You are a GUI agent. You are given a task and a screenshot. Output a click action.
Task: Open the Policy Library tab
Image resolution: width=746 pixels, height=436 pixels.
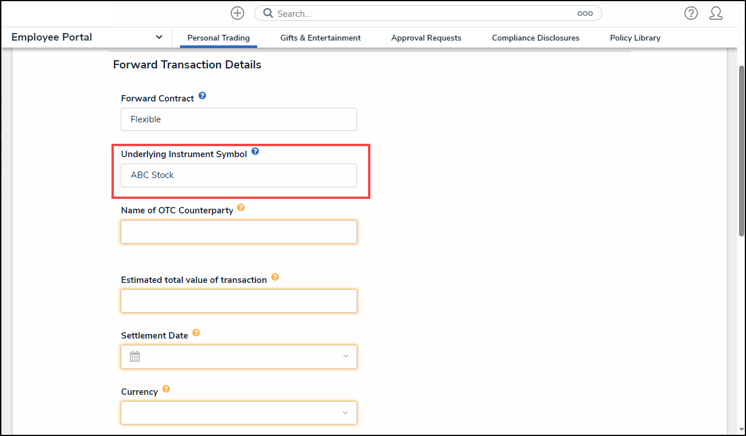pyautogui.click(x=635, y=38)
